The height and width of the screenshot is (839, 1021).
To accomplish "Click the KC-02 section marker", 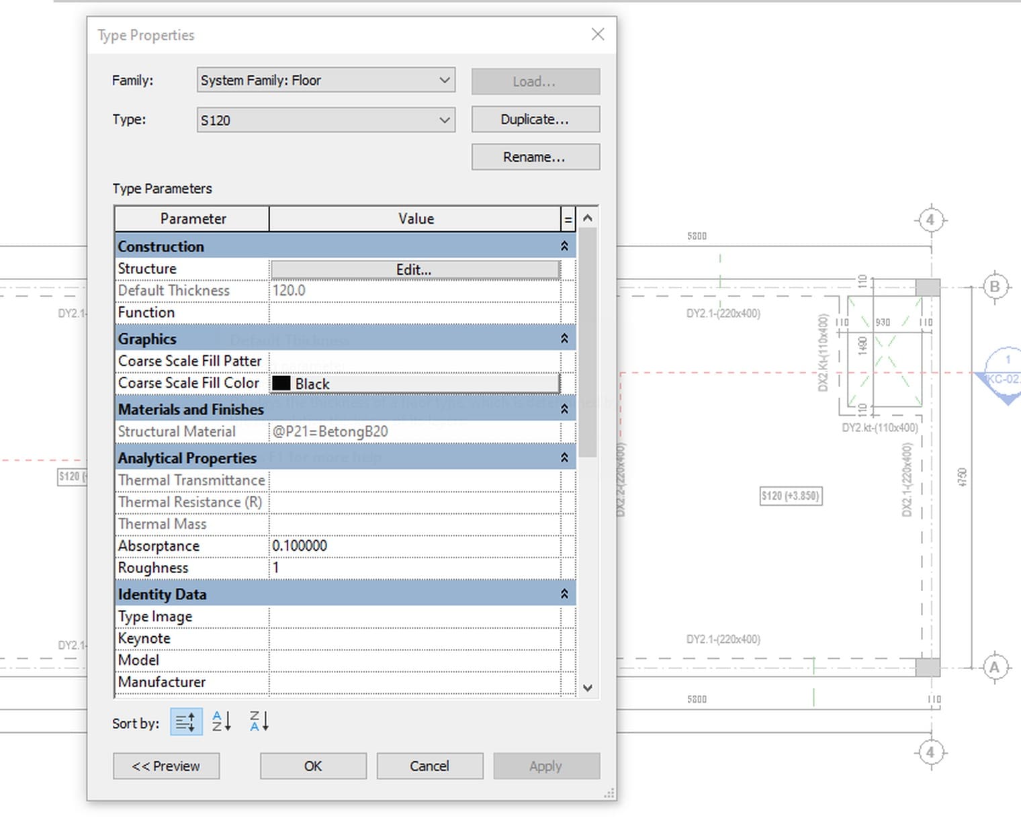I will pyautogui.click(x=1006, y=376).
